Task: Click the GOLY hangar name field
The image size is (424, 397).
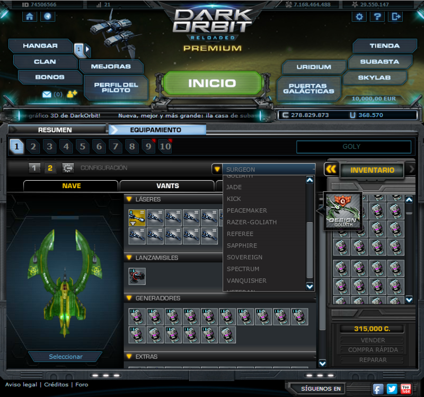Action: pos(354,147)
